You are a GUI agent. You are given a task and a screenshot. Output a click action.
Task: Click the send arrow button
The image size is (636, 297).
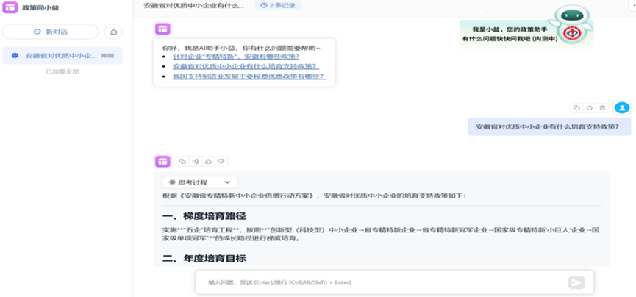click(x=576, y=282)
